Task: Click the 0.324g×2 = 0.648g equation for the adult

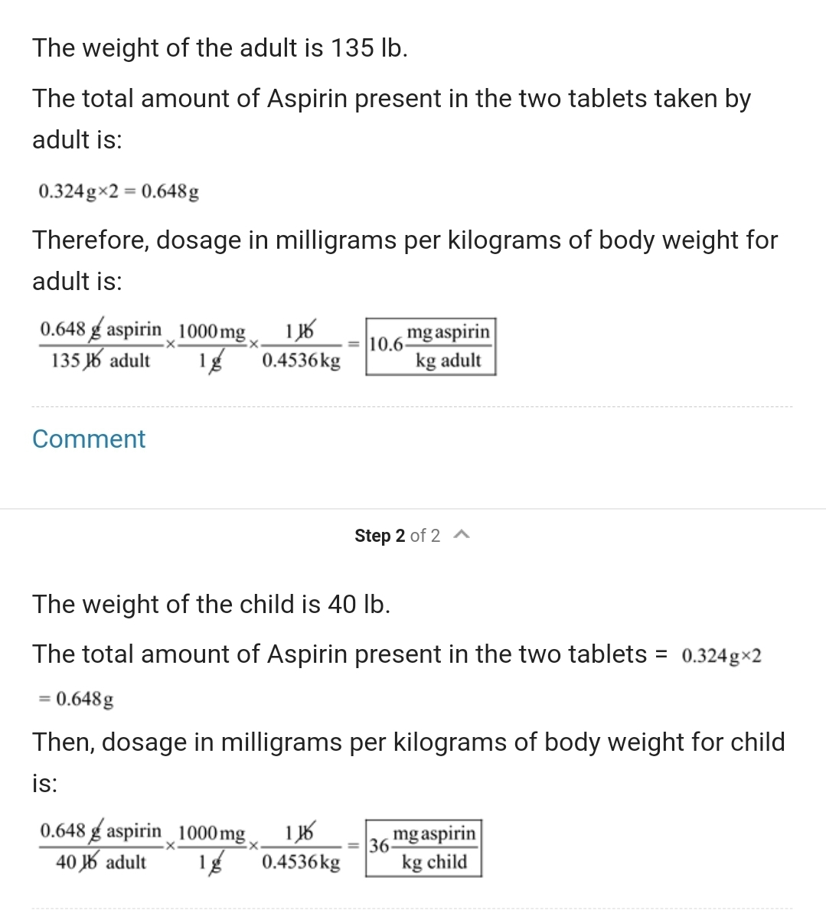Action: pos(119,191)
